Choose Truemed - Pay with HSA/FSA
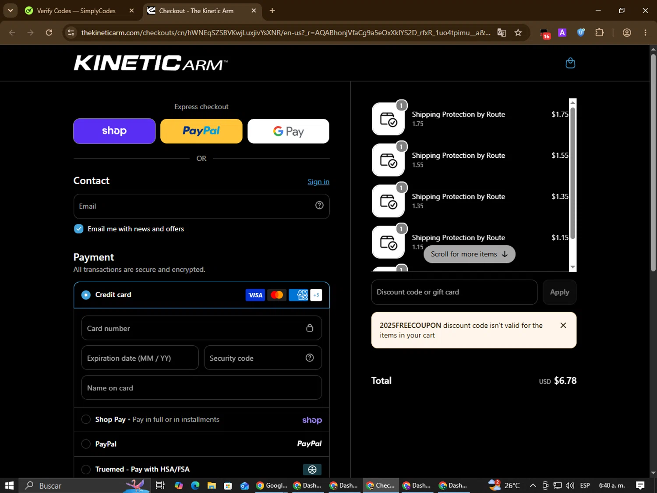 pos(86,469)
